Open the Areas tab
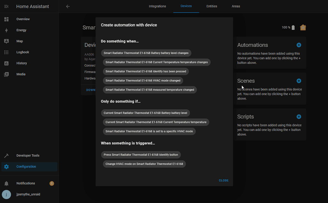This screenshot has width=328, height=203. (x=236, y=6)
